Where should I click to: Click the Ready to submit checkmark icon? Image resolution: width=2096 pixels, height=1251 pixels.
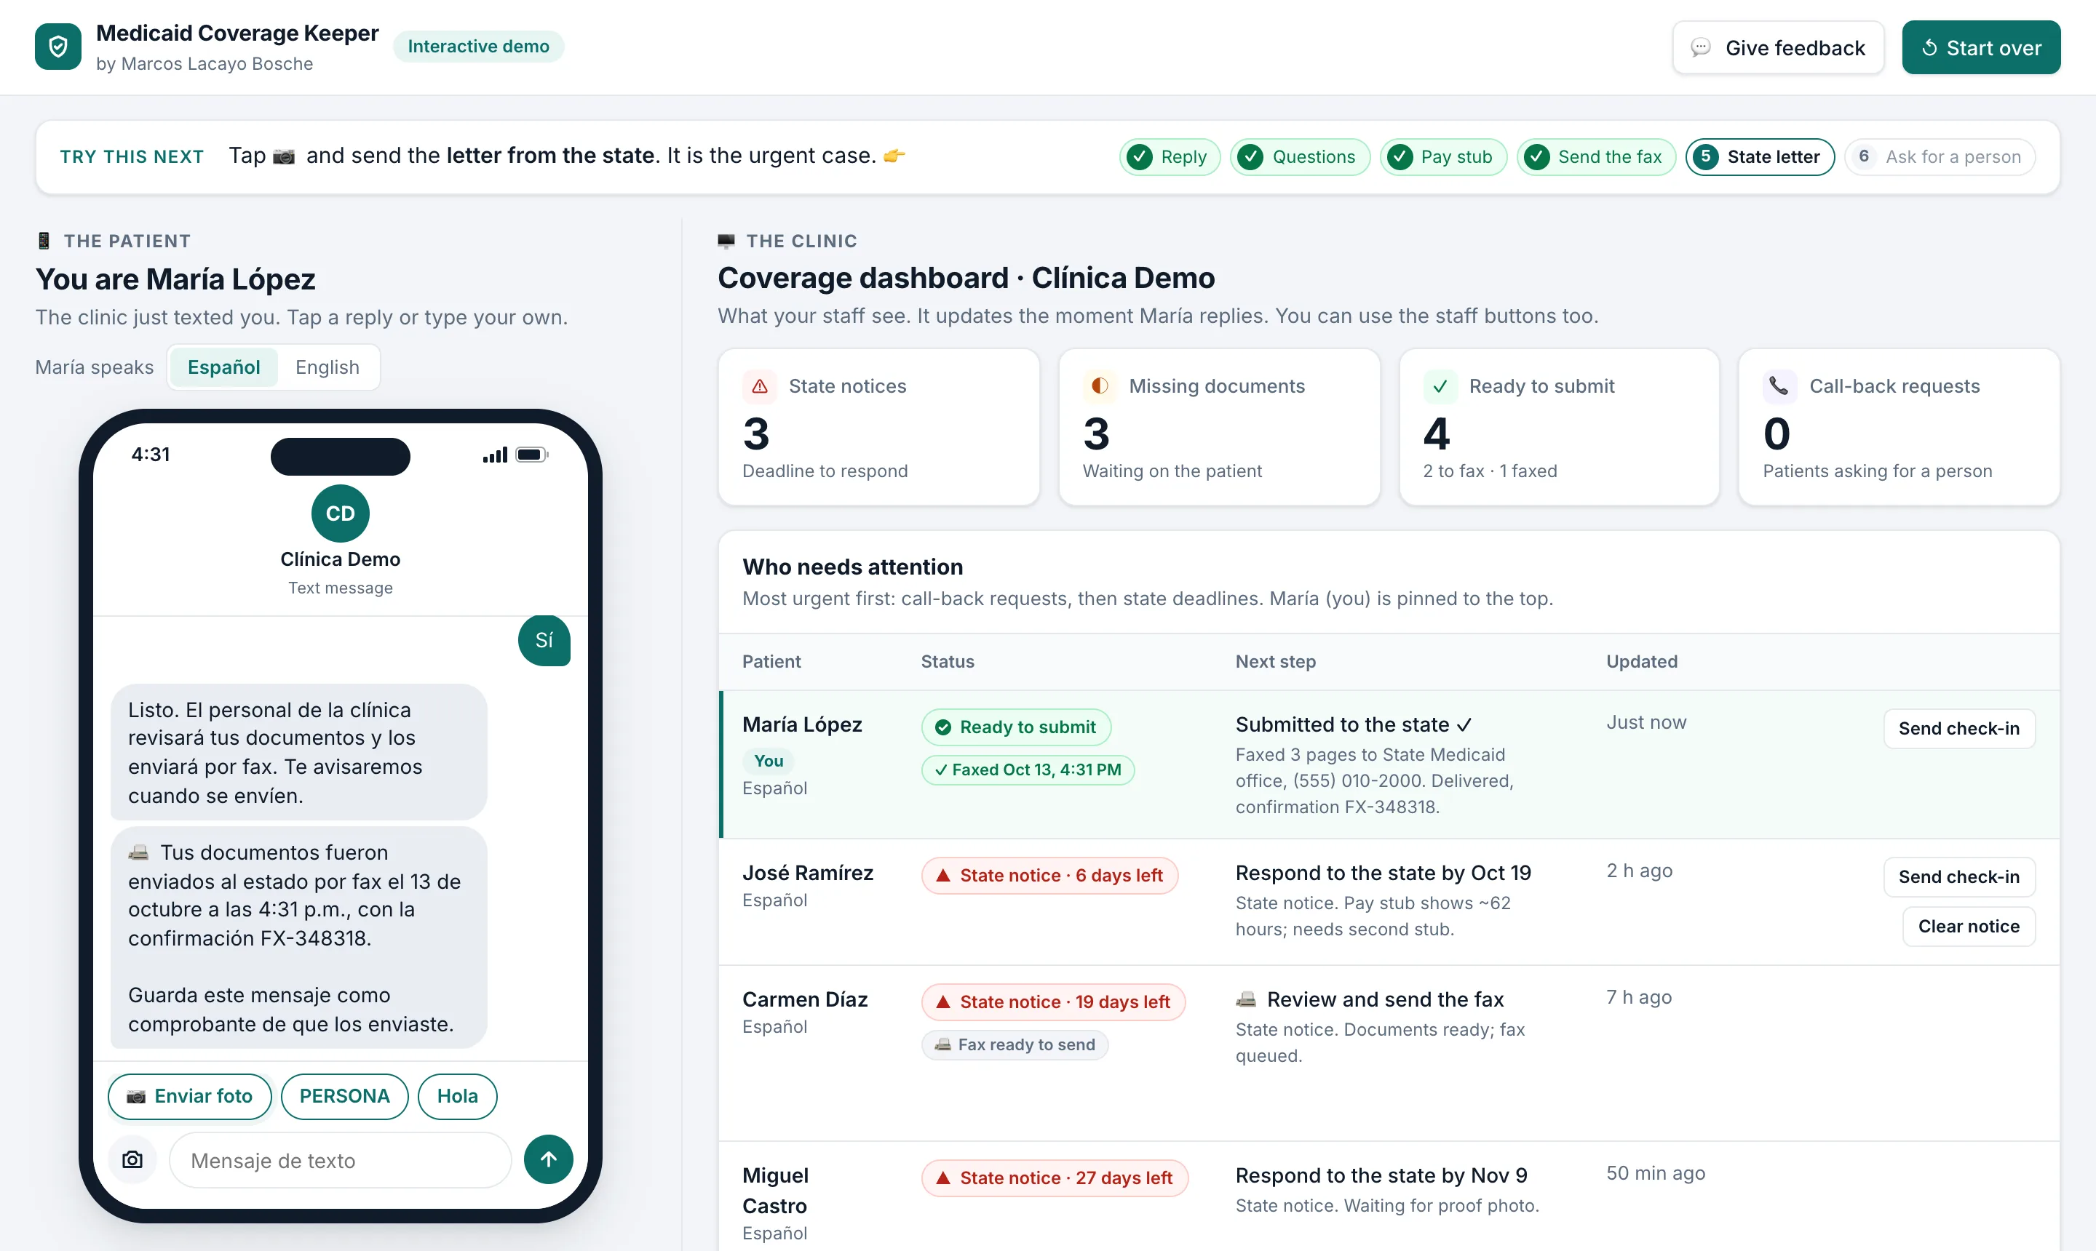coord(1440,386)
